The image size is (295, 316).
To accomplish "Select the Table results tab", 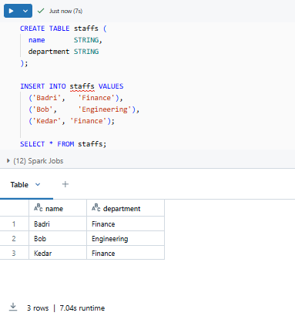I will point(19,185).
